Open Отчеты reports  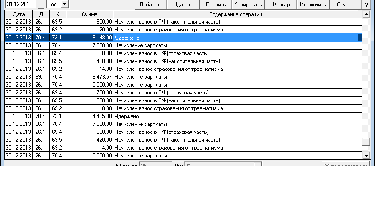click(346, 5)
